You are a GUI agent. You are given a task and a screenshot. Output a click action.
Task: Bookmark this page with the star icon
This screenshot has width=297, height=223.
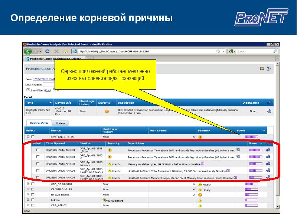tap(218, 51)
